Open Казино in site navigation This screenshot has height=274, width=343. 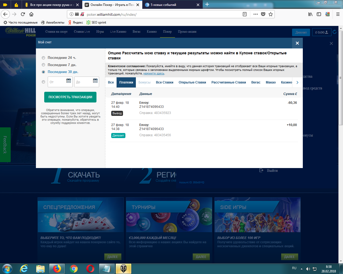(152, 32)
